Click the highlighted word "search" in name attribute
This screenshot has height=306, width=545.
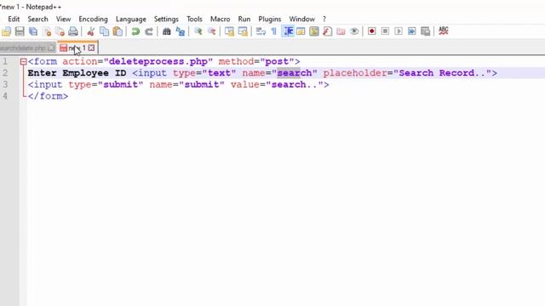(x=295, y=73)
